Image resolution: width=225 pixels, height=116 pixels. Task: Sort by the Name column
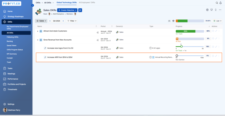(96, 26)
